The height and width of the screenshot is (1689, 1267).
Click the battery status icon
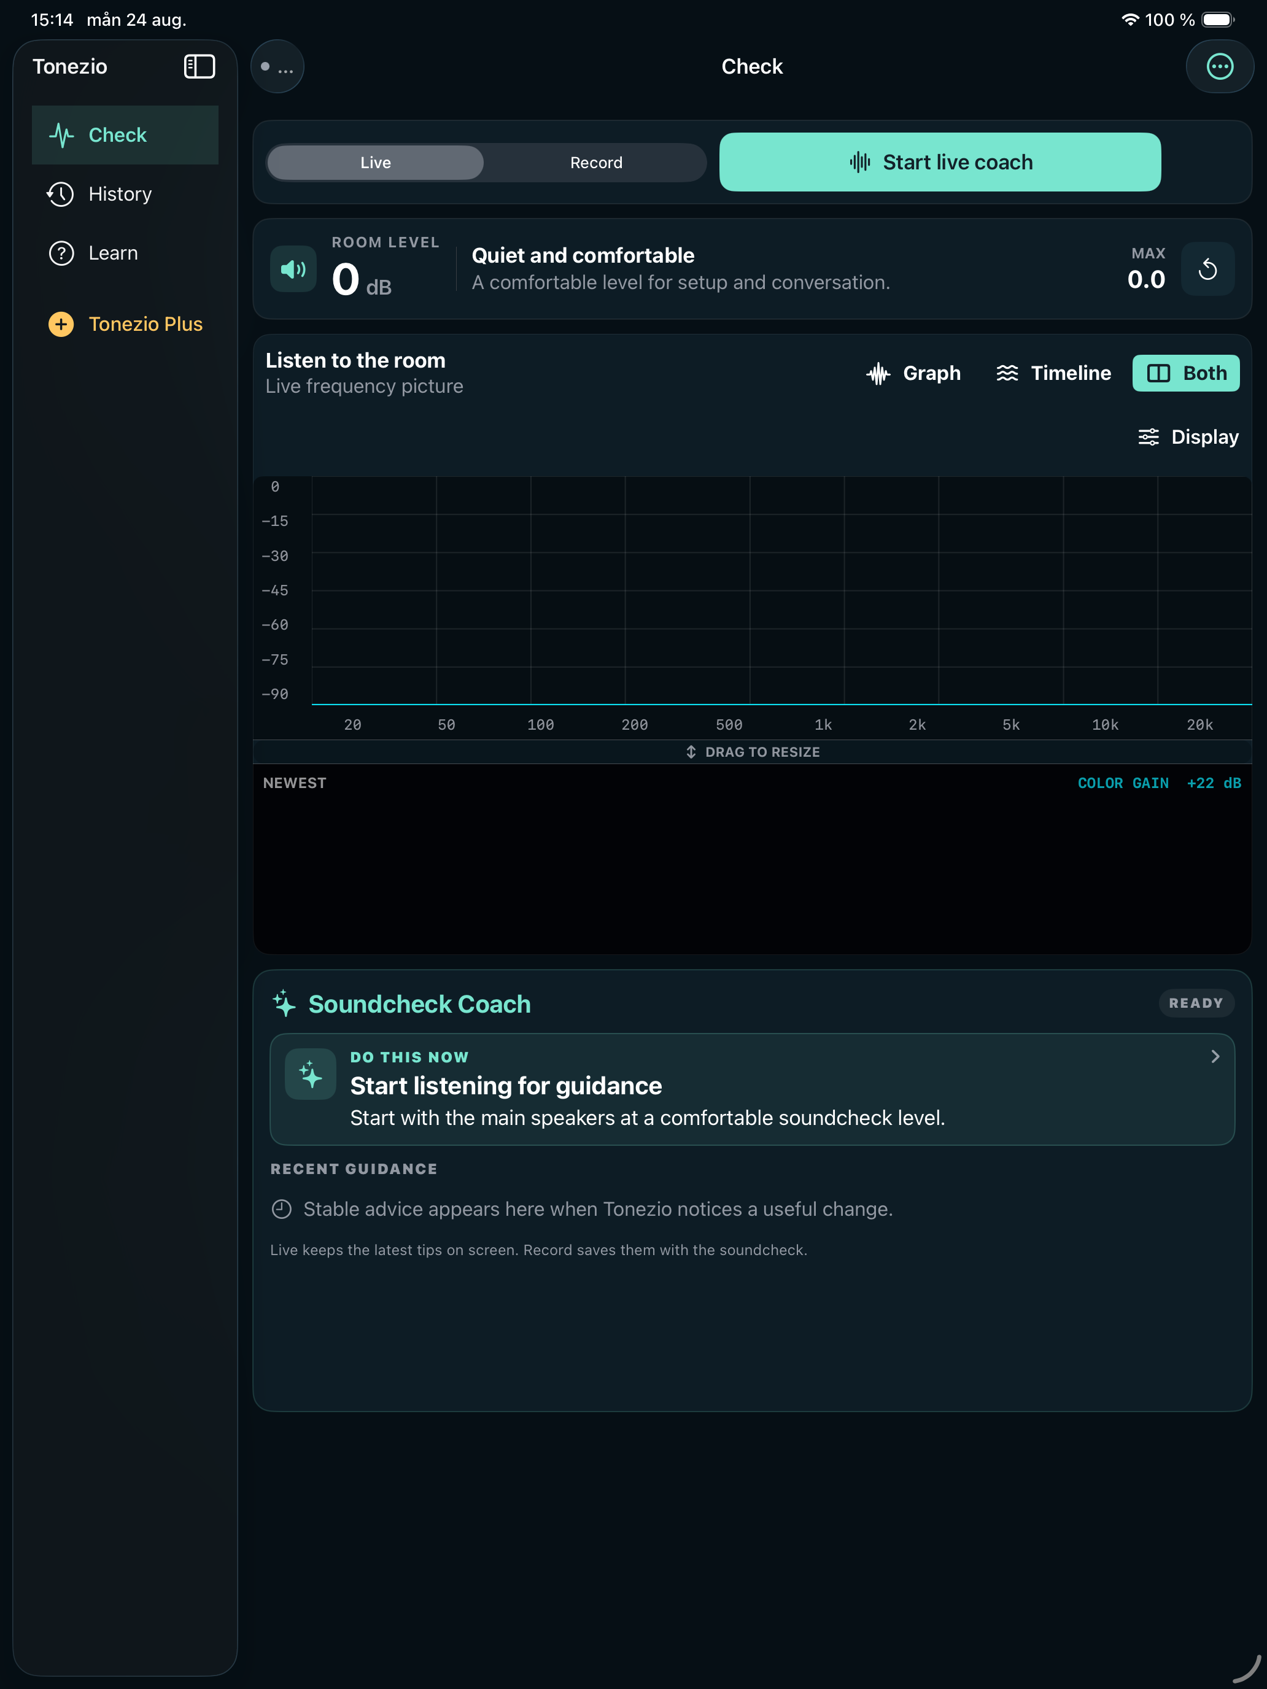coord(1218,19)
